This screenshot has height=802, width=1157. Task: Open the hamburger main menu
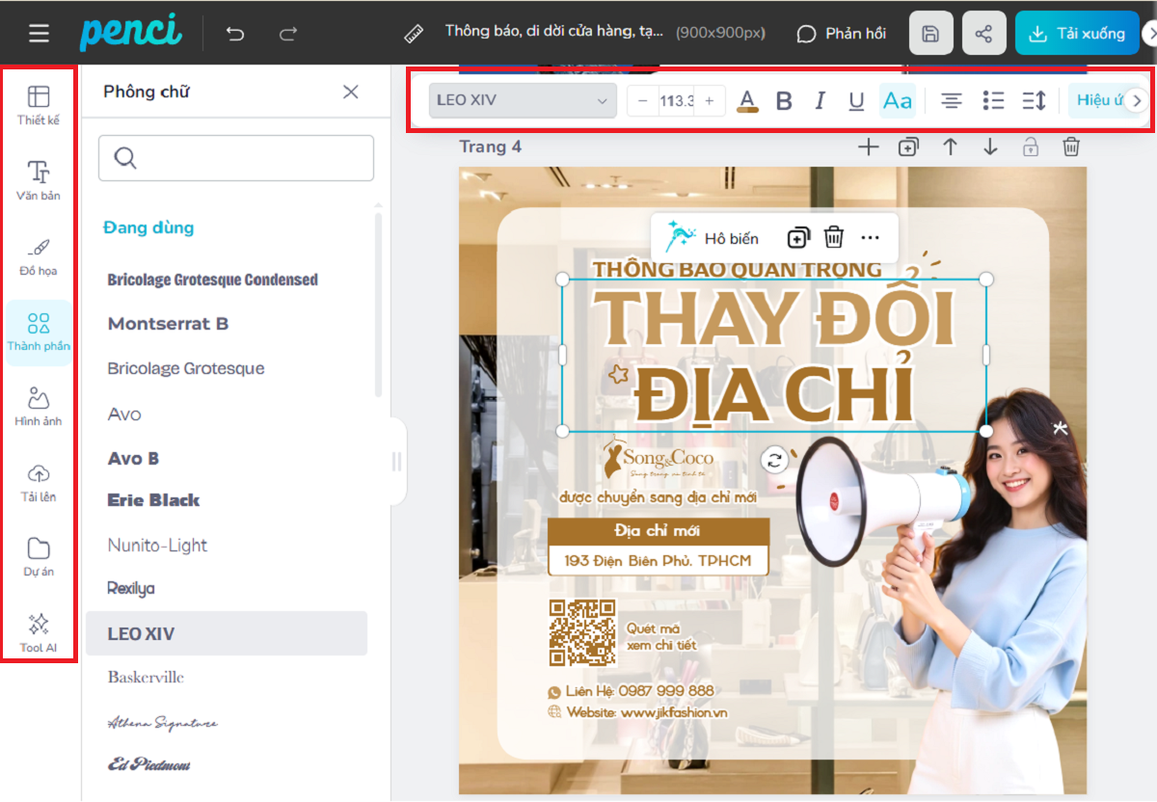point(39,34)
